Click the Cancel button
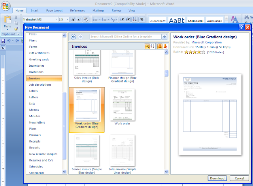The width and height of the screenshot is (253, 186). 239,178
